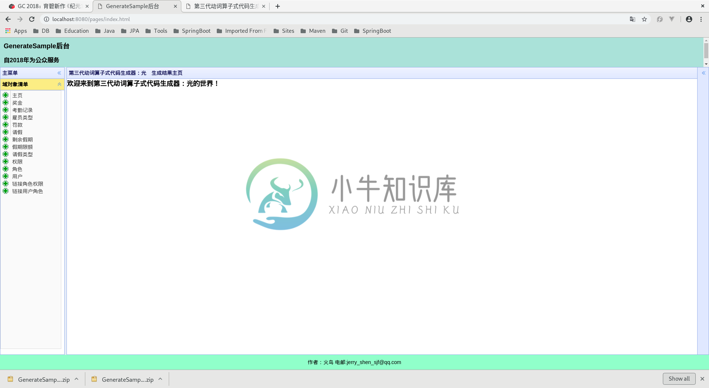Collapse the 域对象清单 accordion section
The image size is (709, 388).
click(59, 84)
